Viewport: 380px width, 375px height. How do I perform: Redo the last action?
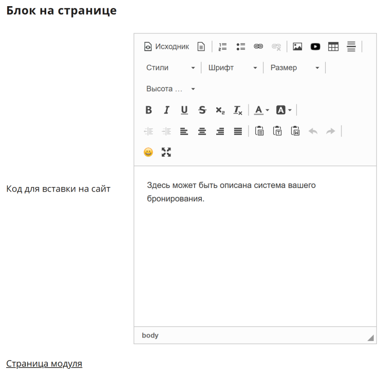[x=331, y=132]
